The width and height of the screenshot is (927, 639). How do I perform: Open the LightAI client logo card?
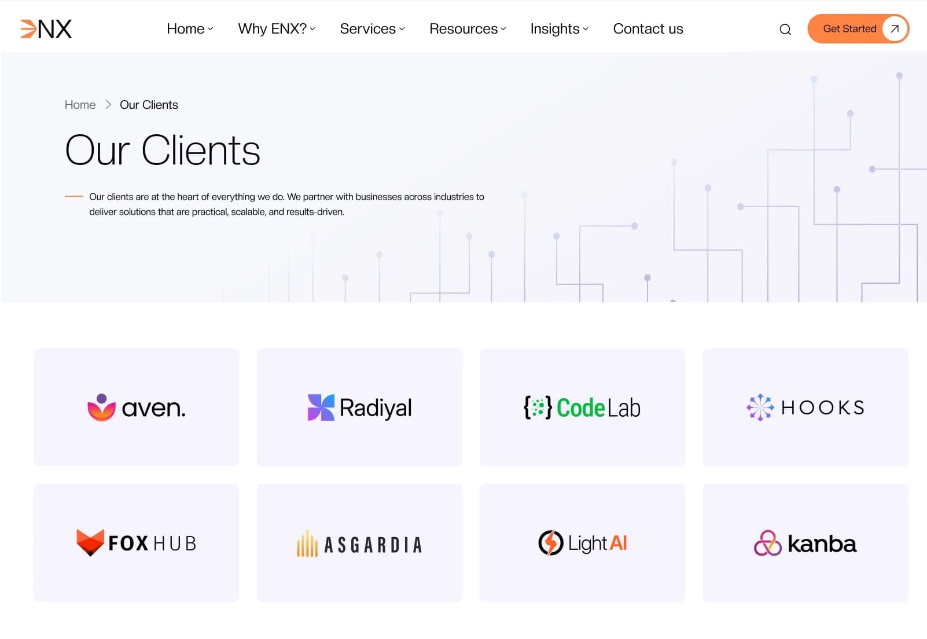click(x=583, y=543)
